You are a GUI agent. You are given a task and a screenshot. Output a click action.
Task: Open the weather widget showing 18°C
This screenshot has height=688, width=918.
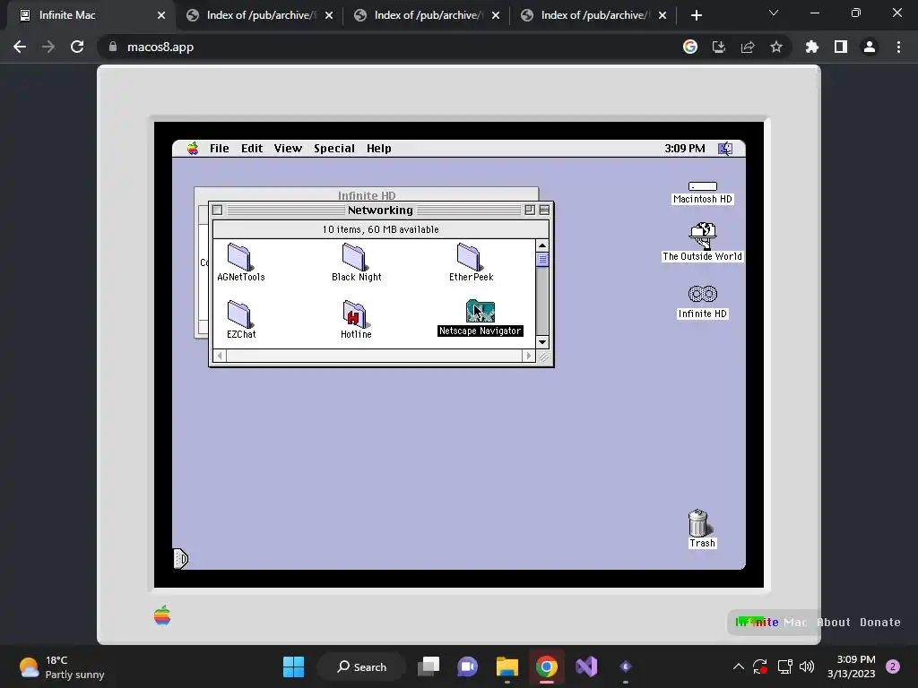tap(61, 666)
